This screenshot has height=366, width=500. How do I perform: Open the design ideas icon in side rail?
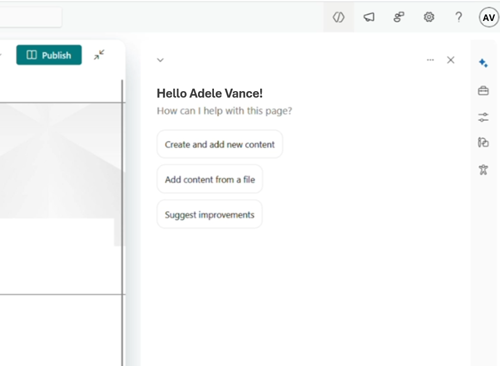[483, 143]
